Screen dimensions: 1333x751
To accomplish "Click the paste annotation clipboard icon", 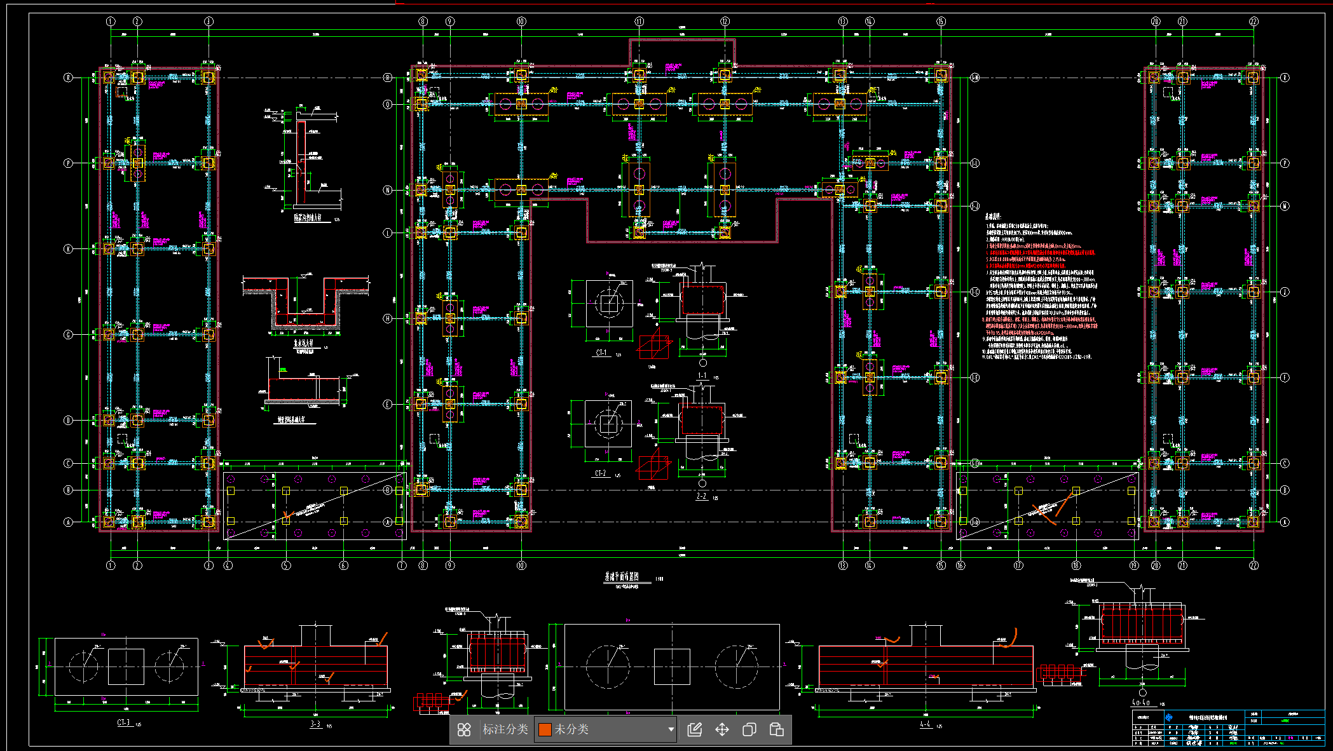I will point(776,729).
